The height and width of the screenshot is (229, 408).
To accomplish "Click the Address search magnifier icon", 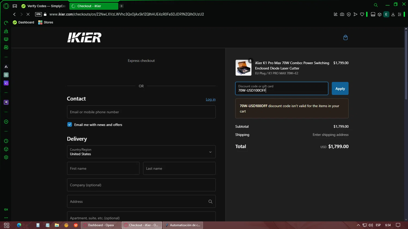I will pyautogui.click(x=210, y=202).
